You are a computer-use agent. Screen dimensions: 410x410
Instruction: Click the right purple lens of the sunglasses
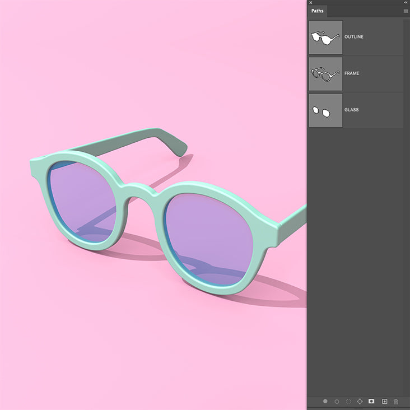coord(208,238)
